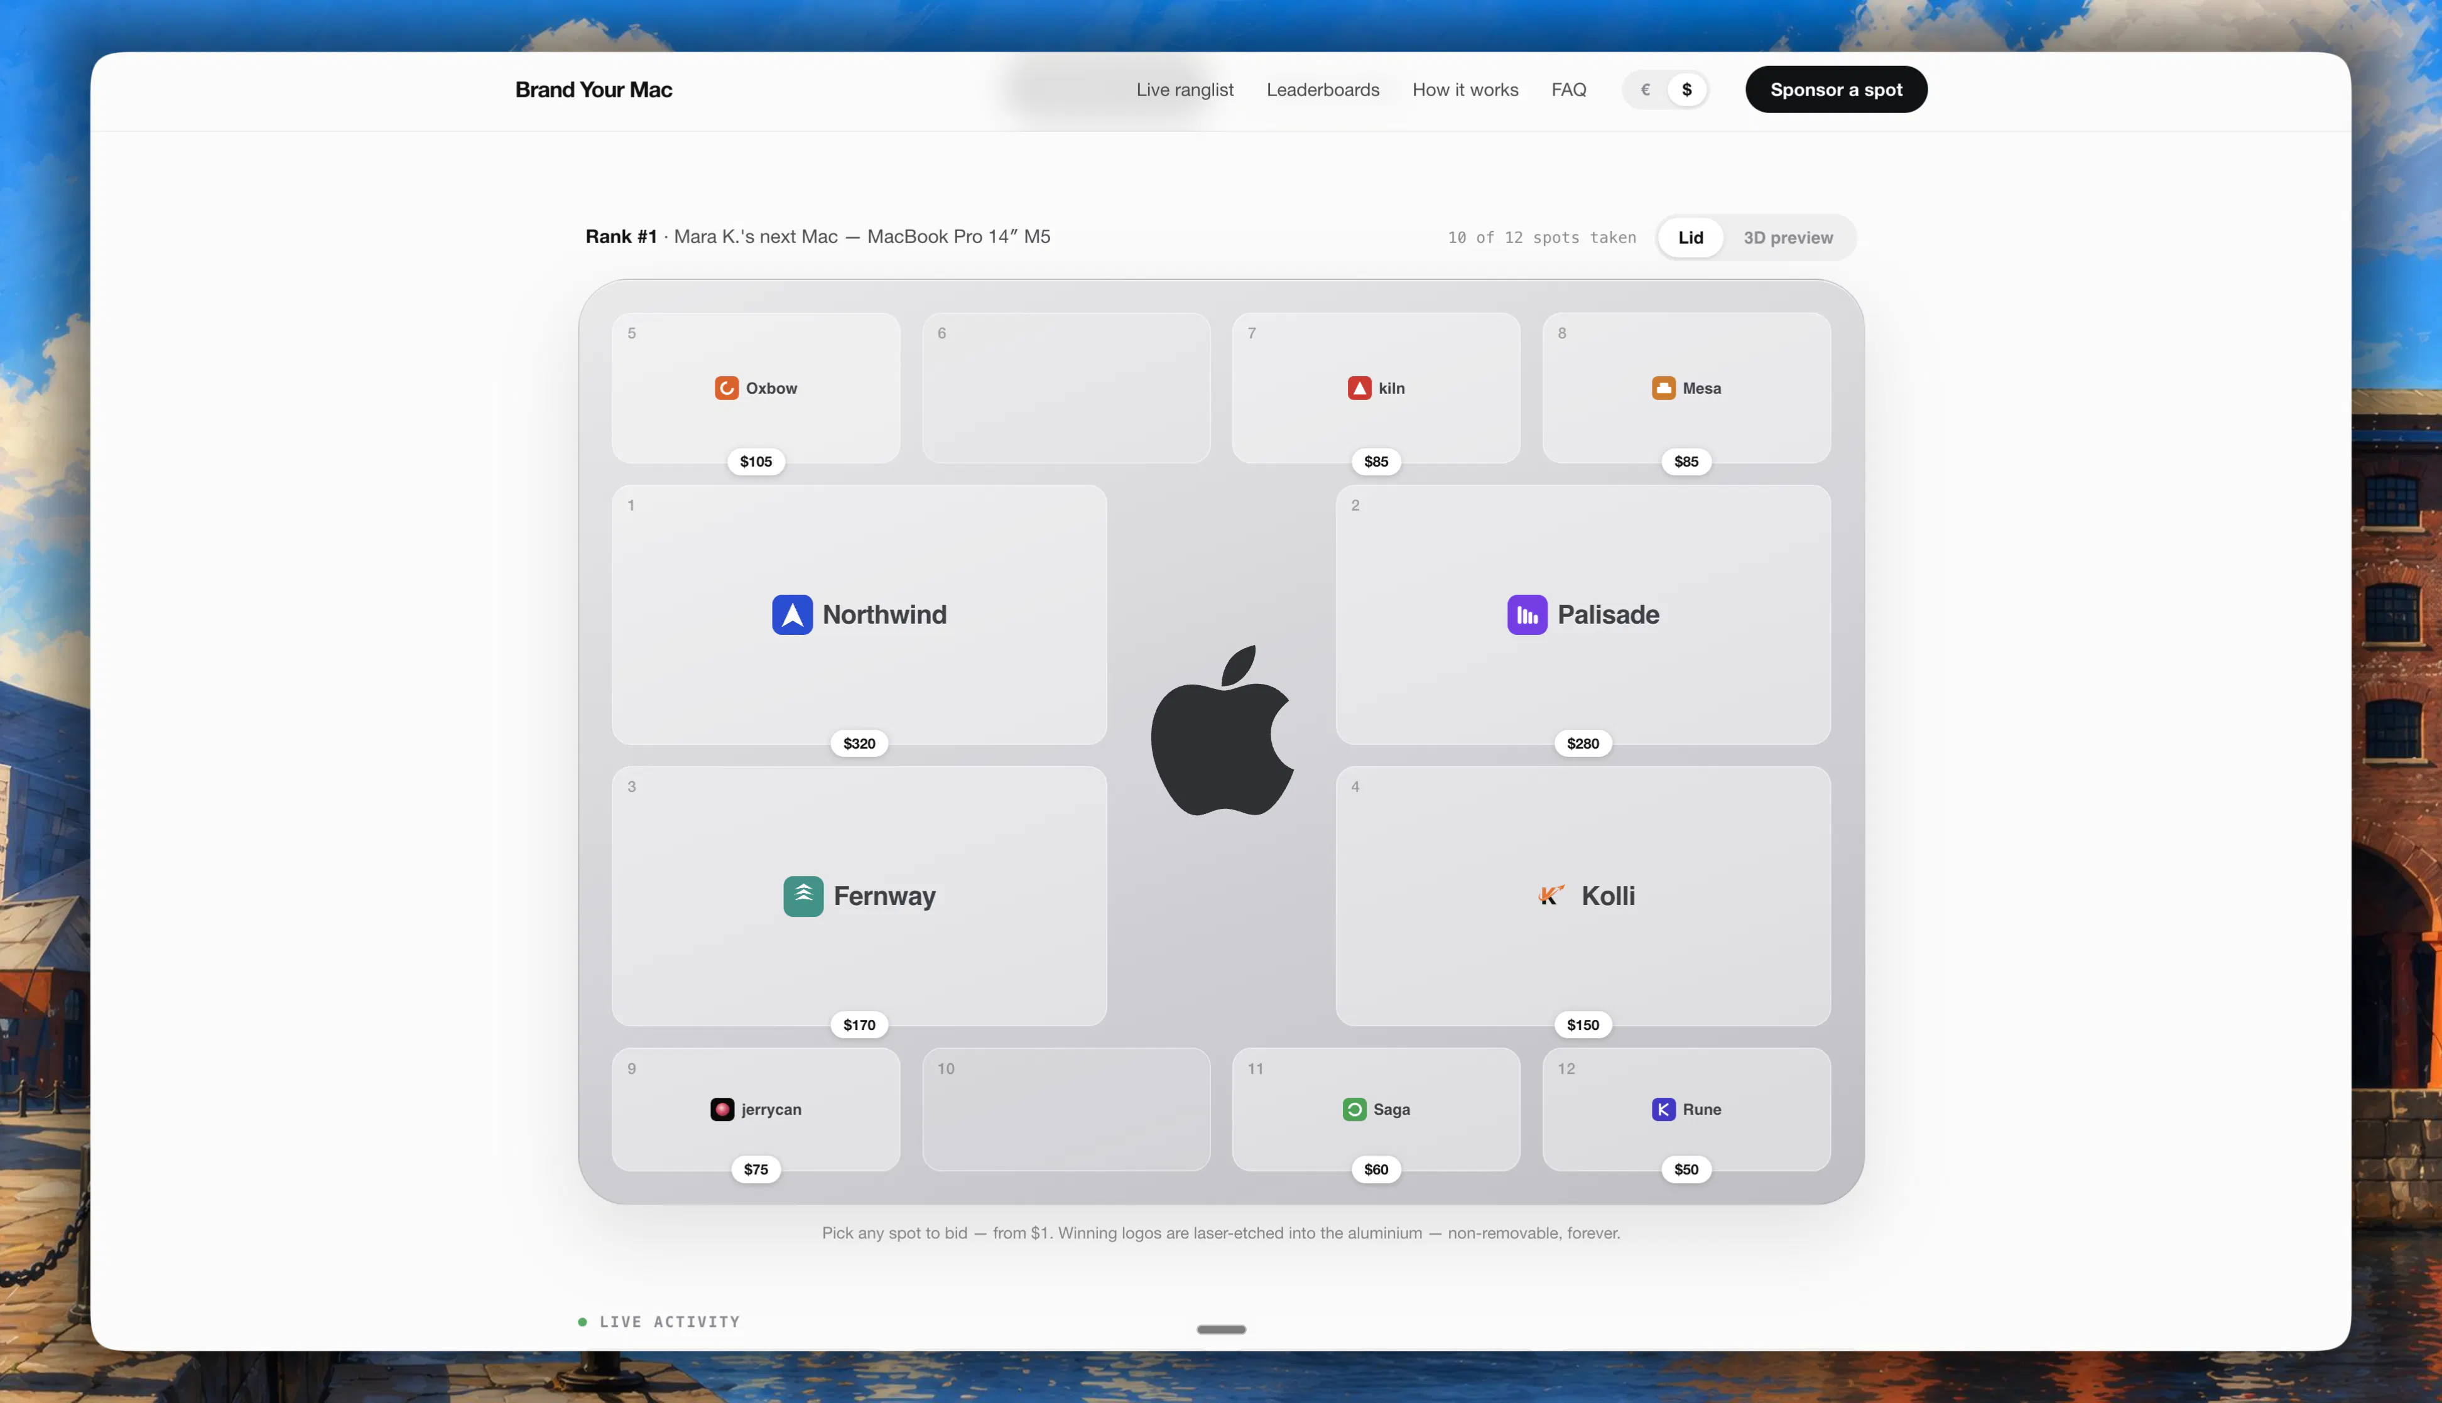
Task: Click the Northwind blue arrow icon
Action: point(792,615)
